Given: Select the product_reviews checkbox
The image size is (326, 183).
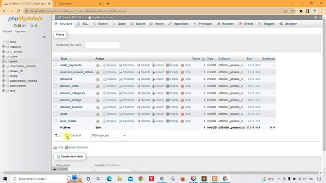Looking at the screenshot, I should click(x=56, y=107).
